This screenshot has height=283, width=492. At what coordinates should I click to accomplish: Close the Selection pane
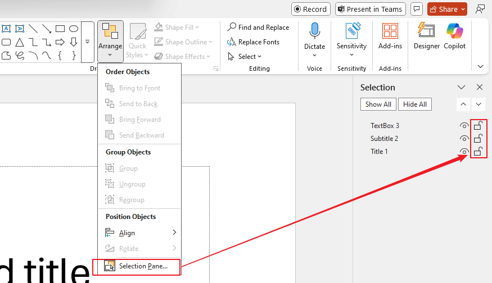coord(480,87)
